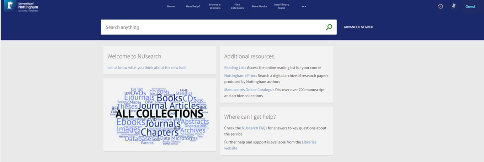Screen dimensions: 484x162
Task: Open search history clock icon
Action: [x=440, y=6]
